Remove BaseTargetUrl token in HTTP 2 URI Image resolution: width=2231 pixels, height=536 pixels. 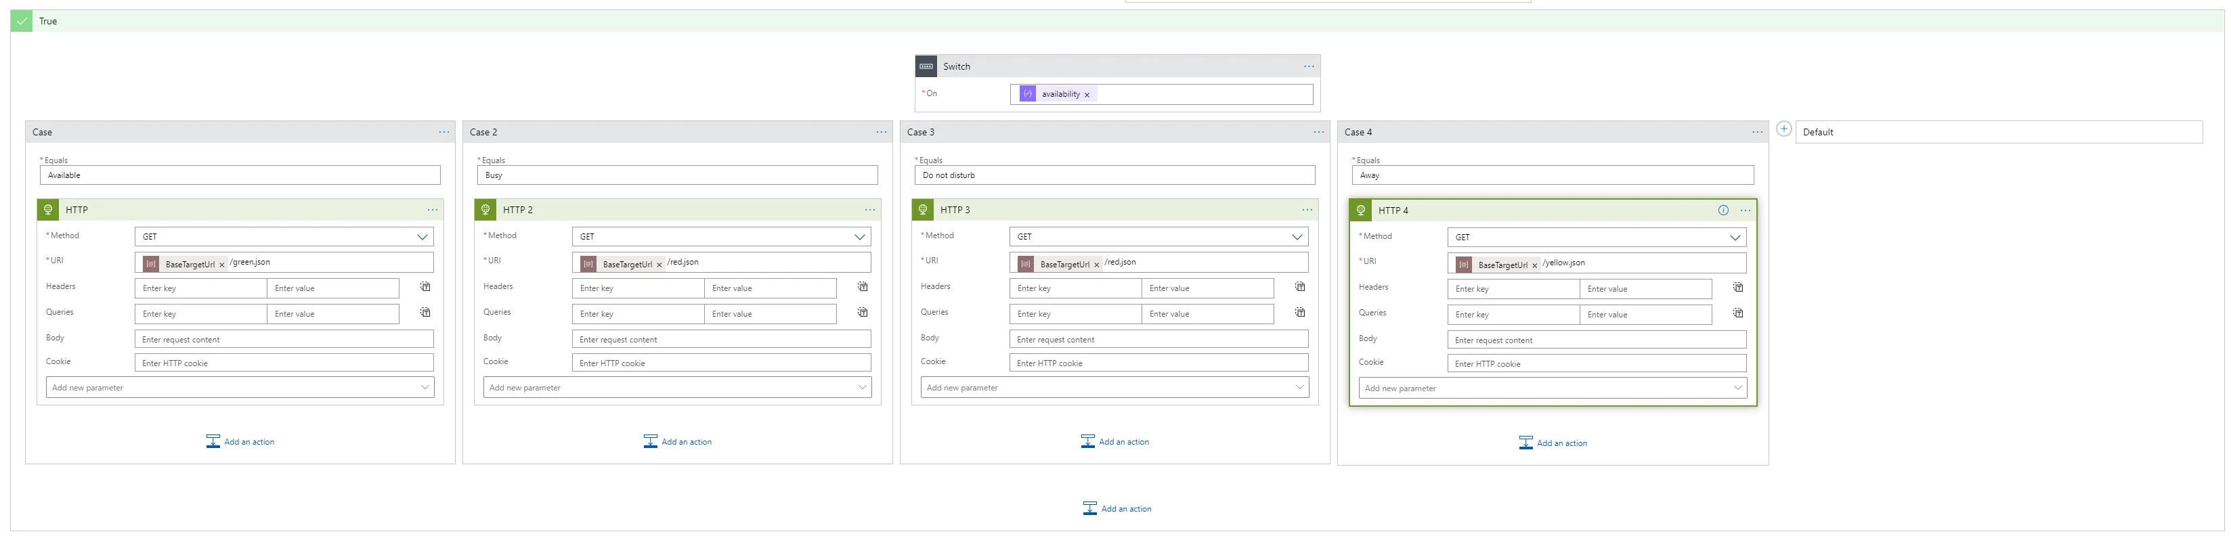tap(659, 265)
